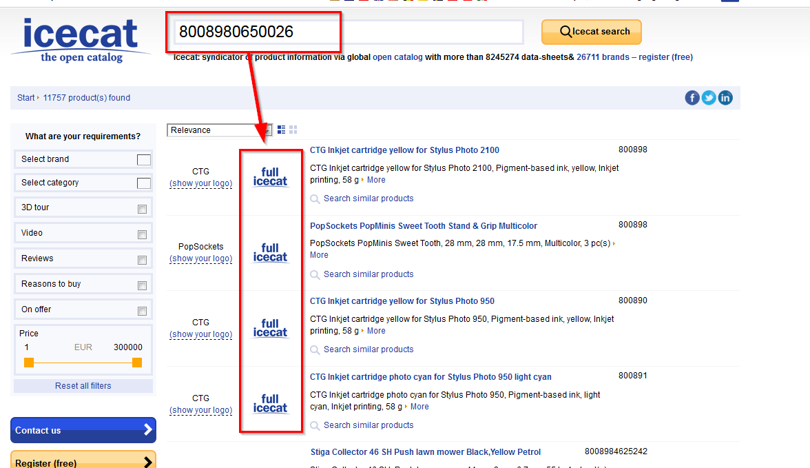810x468 pixels.
Task: Open CTG Inkjet cartridge yellow Stylus Photo 2100
Action: click(x=404, y=150)
